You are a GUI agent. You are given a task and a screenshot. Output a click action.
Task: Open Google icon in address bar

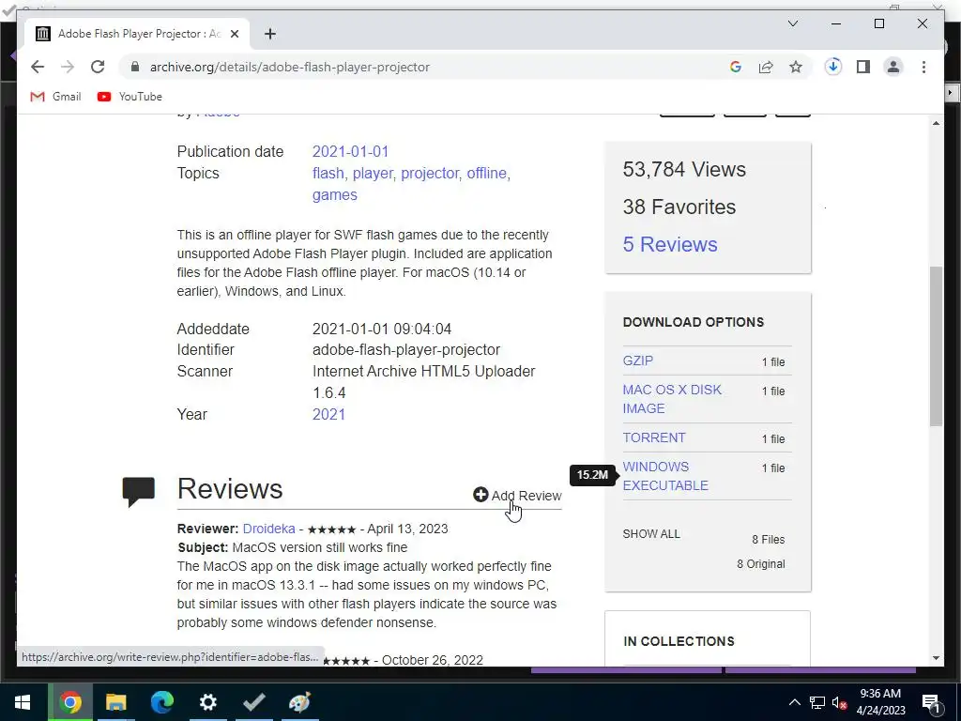736,67
